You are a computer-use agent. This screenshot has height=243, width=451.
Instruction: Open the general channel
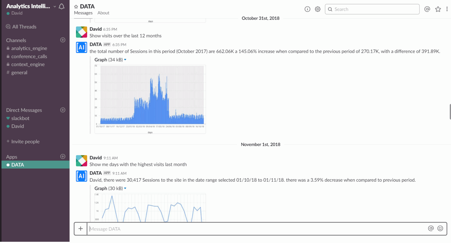19,73
